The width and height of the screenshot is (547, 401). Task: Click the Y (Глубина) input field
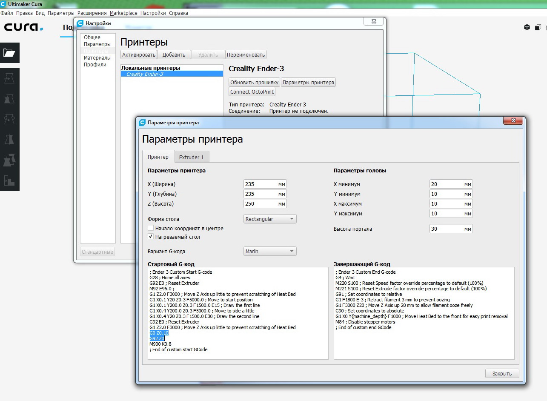point(265,194)
